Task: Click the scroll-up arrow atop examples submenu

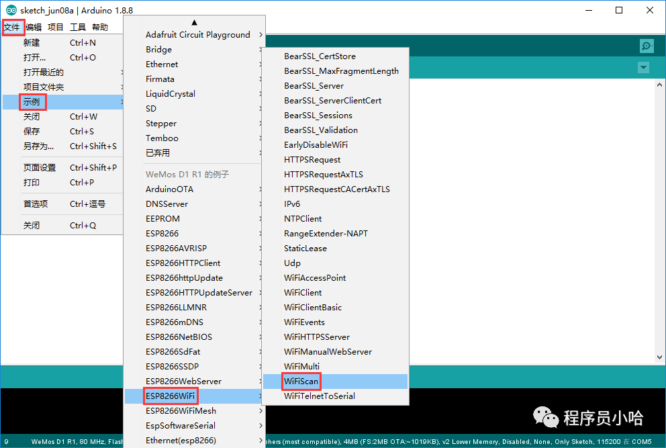Action: click(195, 22)
